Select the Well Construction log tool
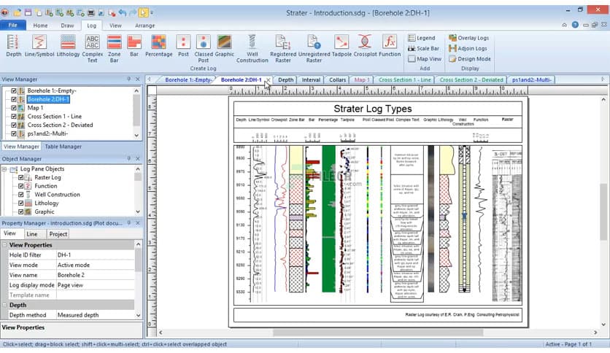 coord(252,49)
